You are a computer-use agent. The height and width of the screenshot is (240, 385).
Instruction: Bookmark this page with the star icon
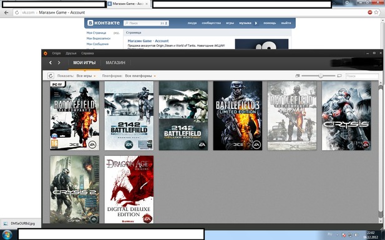pyautogui.click(x=376, y=12)
